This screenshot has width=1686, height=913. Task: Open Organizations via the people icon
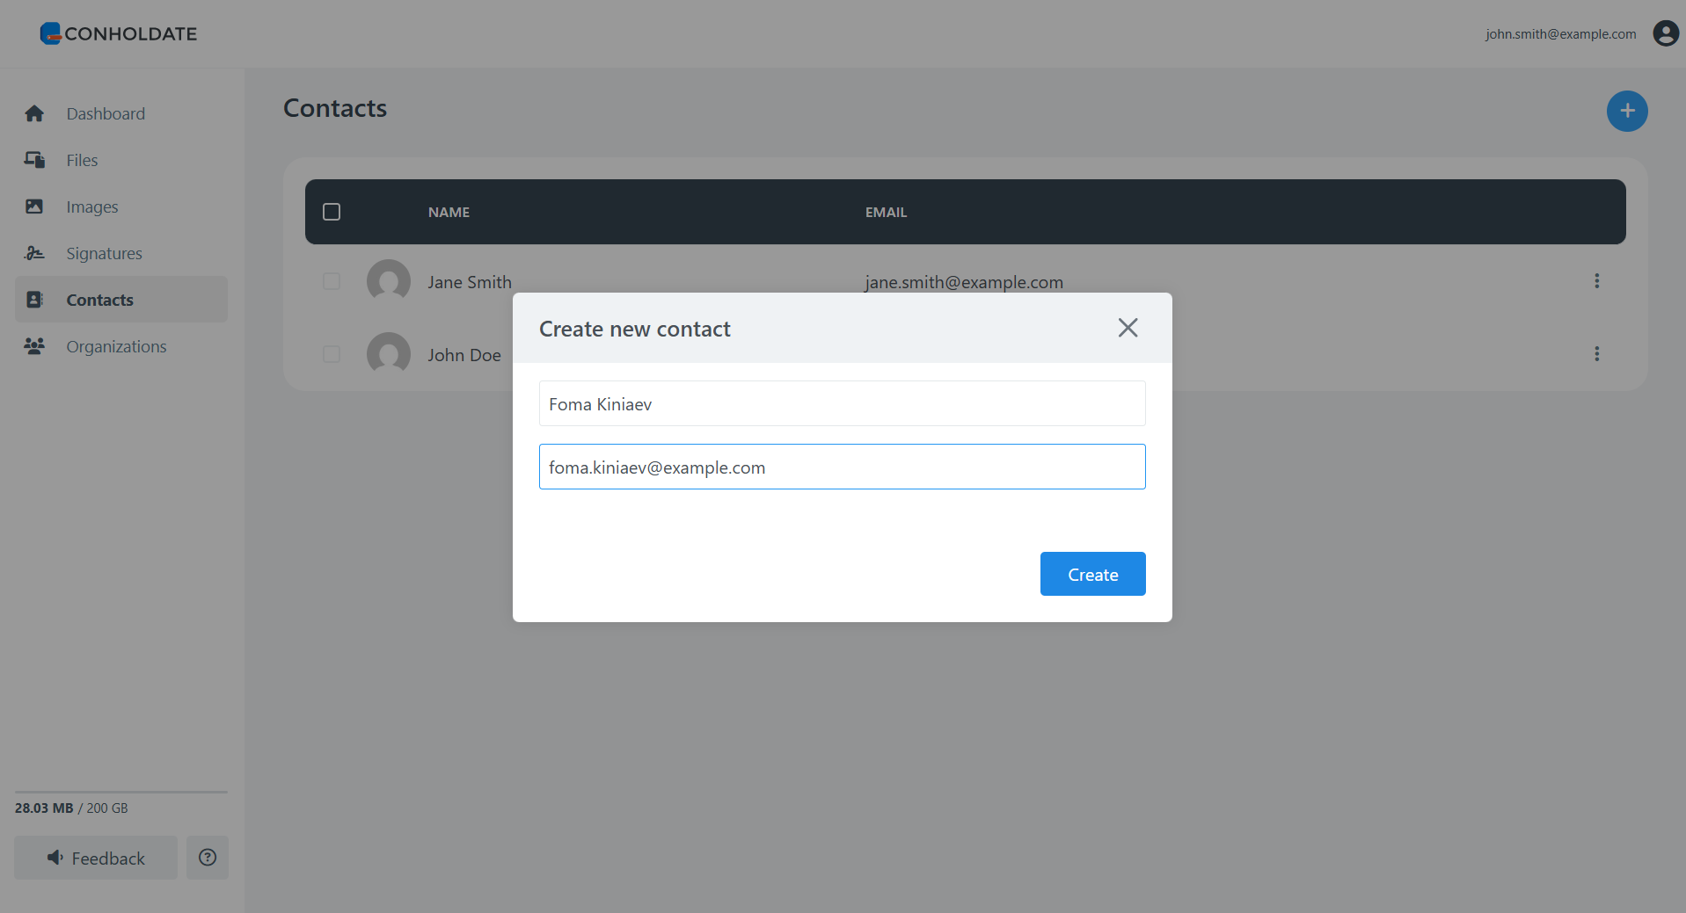pyautogui.click(x=34, y=346)
